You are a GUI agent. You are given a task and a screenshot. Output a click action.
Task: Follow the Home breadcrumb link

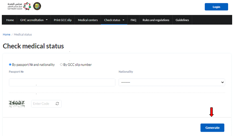tap(7, 35)
